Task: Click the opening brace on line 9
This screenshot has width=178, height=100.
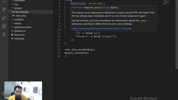Action: pyautogui.click(x=65, y=27)
